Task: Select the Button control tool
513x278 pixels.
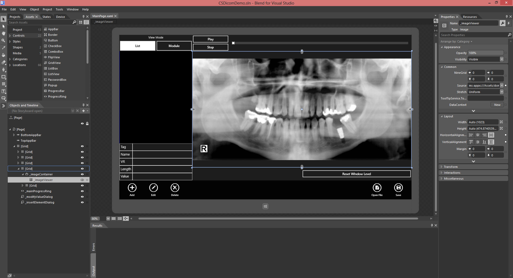Action: (x=3, y=98)
